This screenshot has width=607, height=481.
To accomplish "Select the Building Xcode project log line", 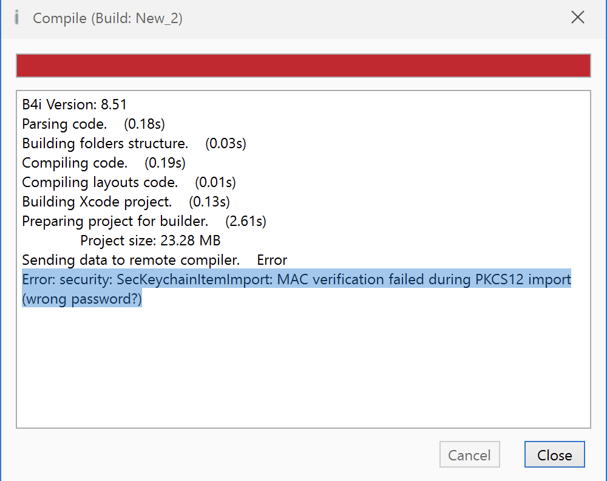I will pos(97,202).
